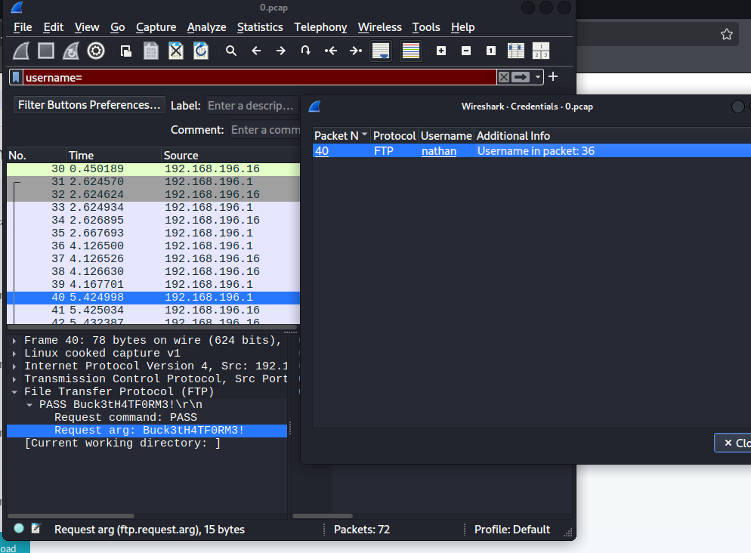Zoom out main window text
Image resolution: width=751 pixels, height=553 pixels.
coord(466,51)
